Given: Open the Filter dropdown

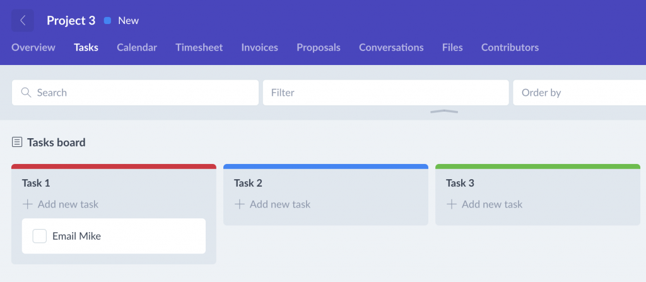Looking at the screenshot, I should pos(385,92).
